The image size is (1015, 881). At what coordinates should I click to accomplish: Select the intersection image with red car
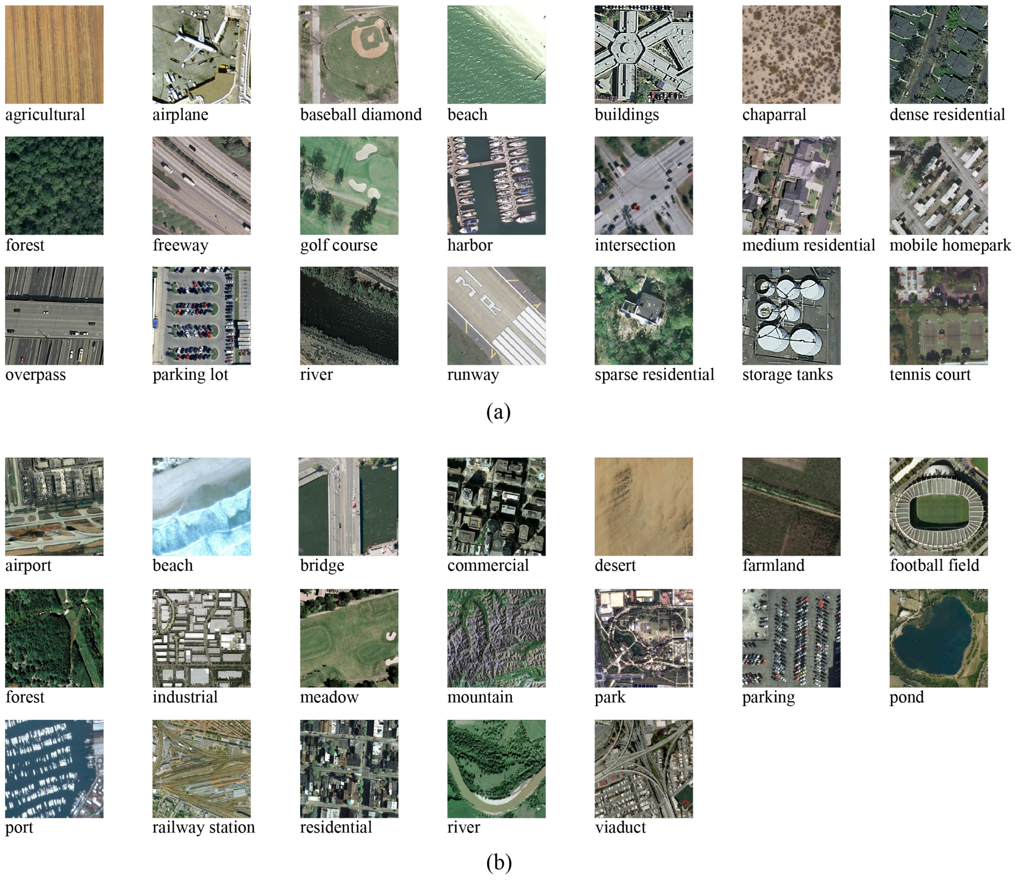tap(643, 185)
